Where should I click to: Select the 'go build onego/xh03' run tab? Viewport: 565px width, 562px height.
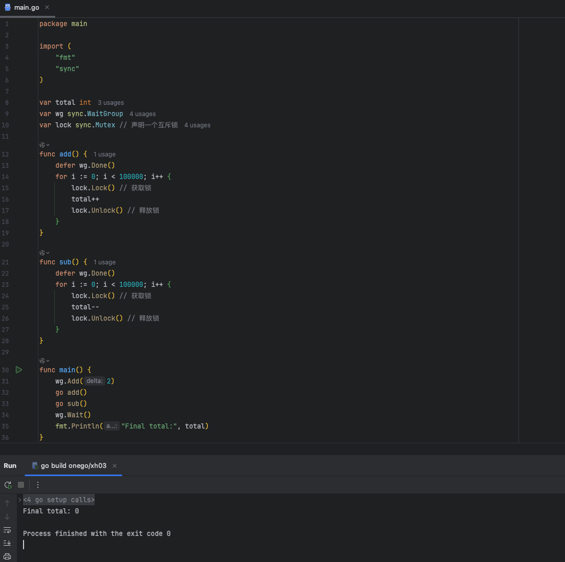[x=74, y=465]
